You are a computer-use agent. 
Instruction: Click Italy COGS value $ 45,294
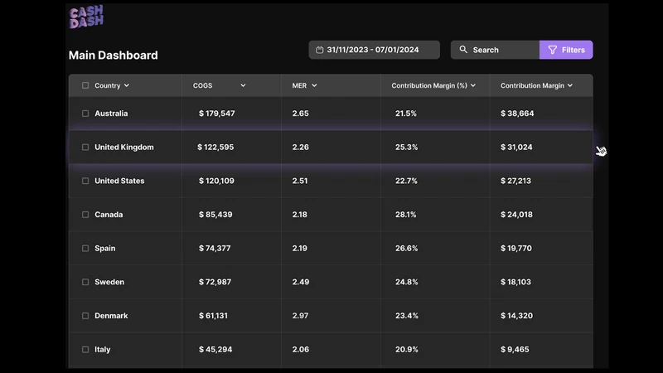(215, 349)
